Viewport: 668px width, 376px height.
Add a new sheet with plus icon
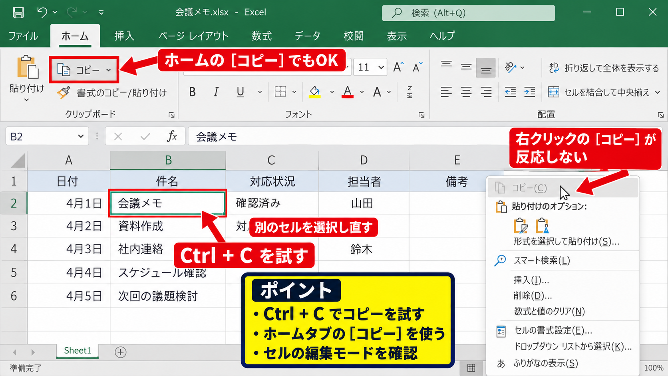[x=121, y=352]
